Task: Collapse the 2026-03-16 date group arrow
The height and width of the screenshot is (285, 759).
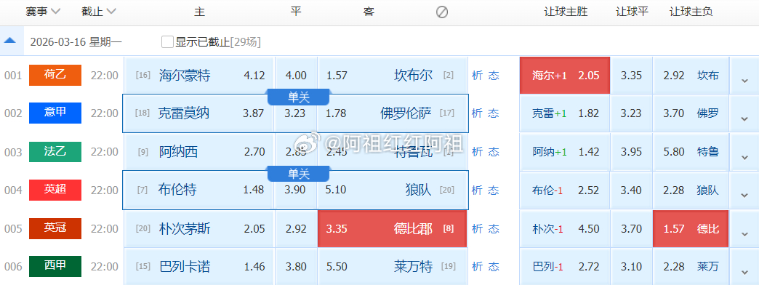Action: click(9, 41)
